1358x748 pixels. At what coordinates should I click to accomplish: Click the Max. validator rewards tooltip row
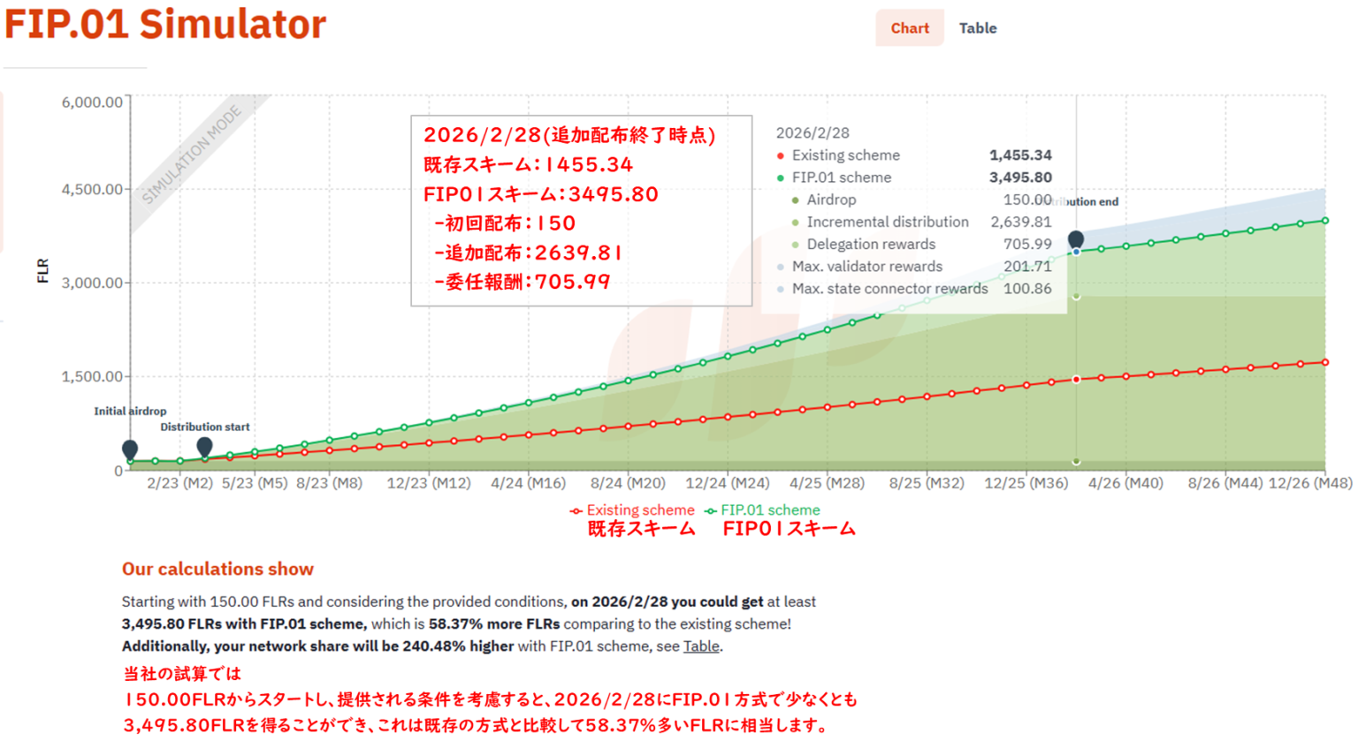click(x=867, y=267)
